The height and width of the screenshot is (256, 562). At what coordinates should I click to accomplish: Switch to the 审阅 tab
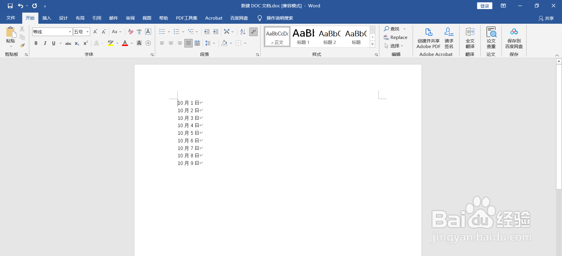pos(130,18)
